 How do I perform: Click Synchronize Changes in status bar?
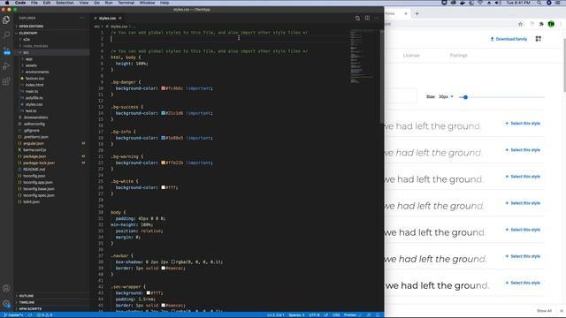pos(30,315)
